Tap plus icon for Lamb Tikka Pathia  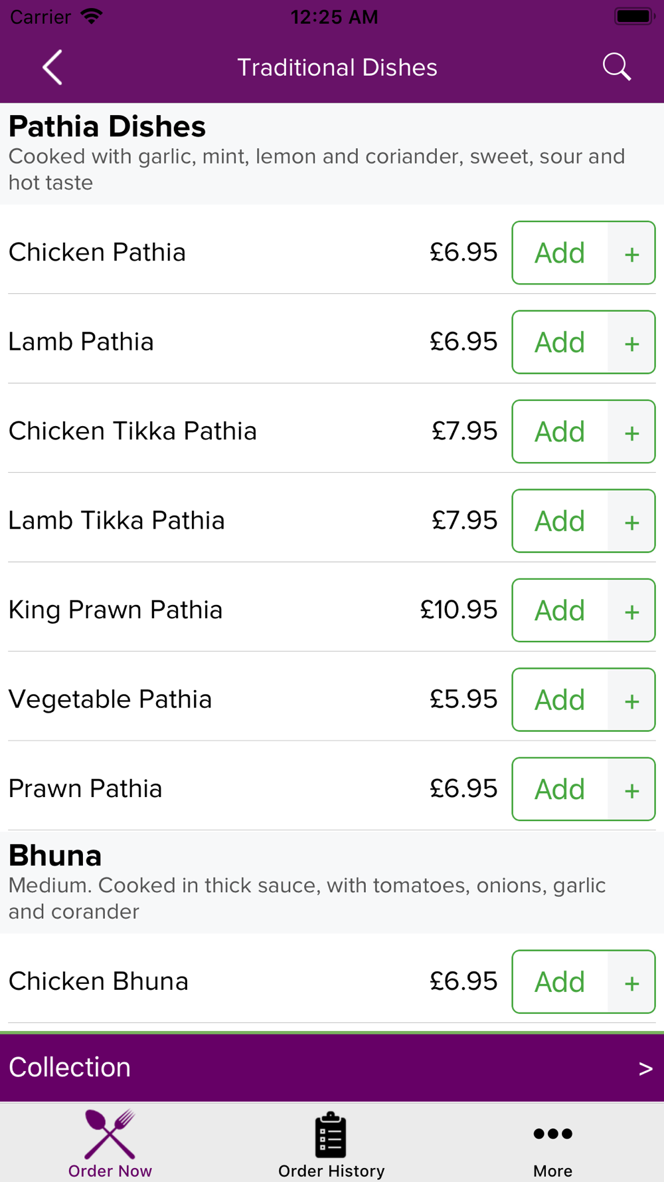pos(631,521)
